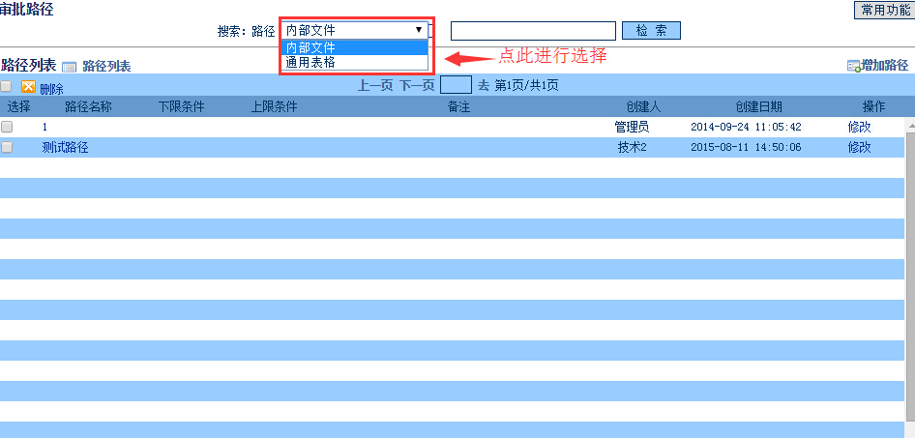Click the 下限条件 column header
Screen dimensions: 915x438
[182, 106]
